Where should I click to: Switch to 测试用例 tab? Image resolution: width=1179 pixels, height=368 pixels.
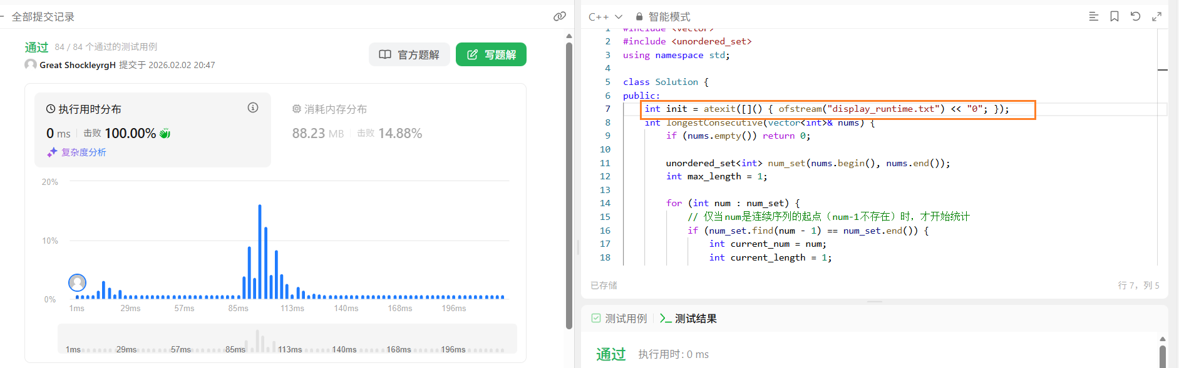pos(619,319)
